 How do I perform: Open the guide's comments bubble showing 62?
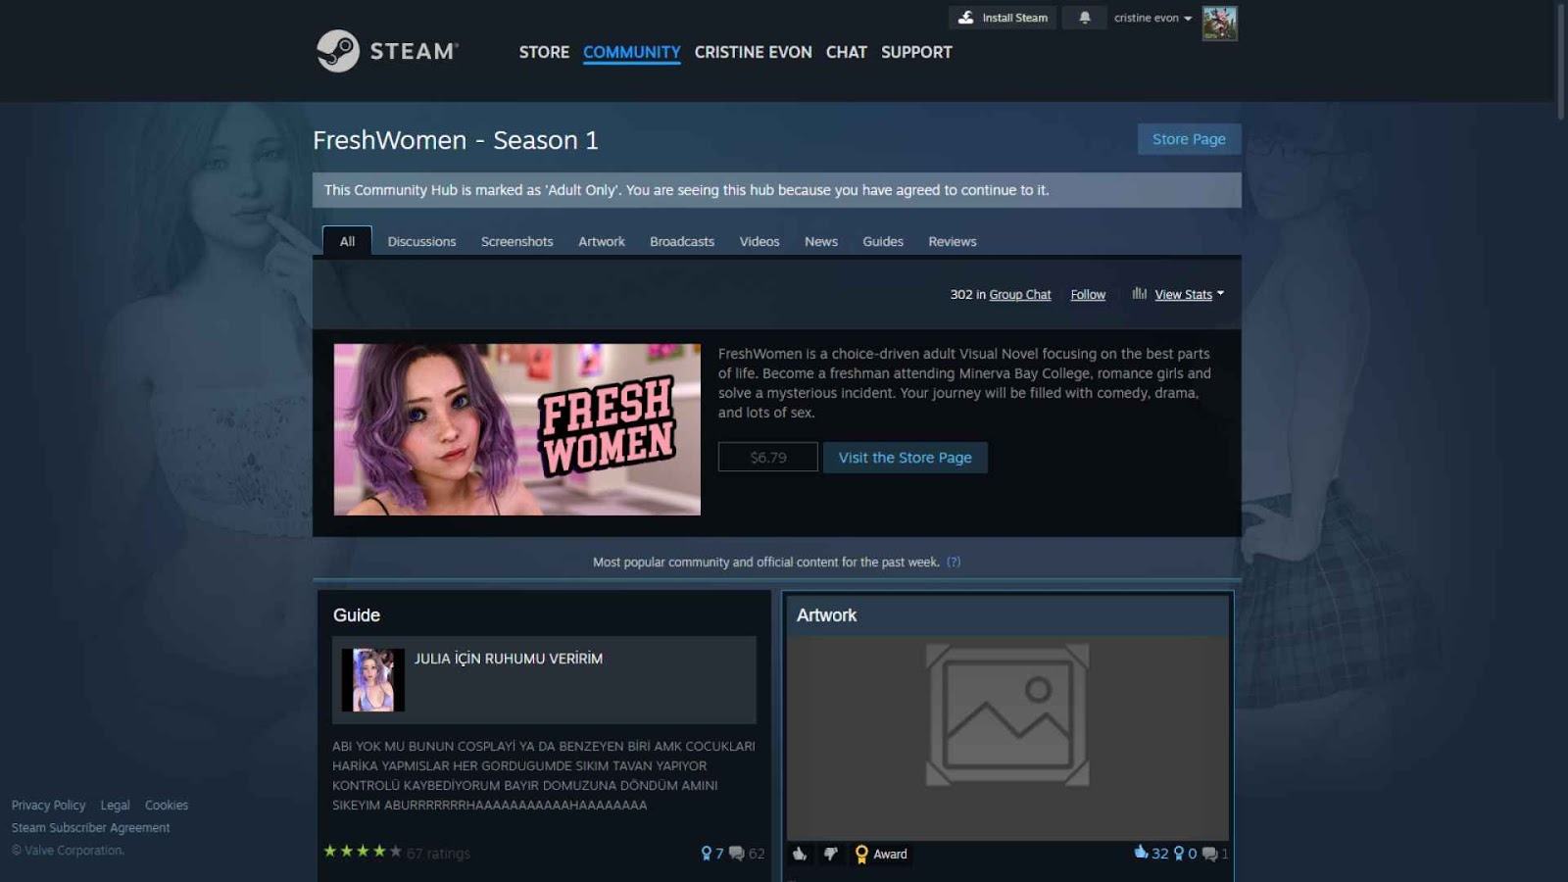click(747, 854)
